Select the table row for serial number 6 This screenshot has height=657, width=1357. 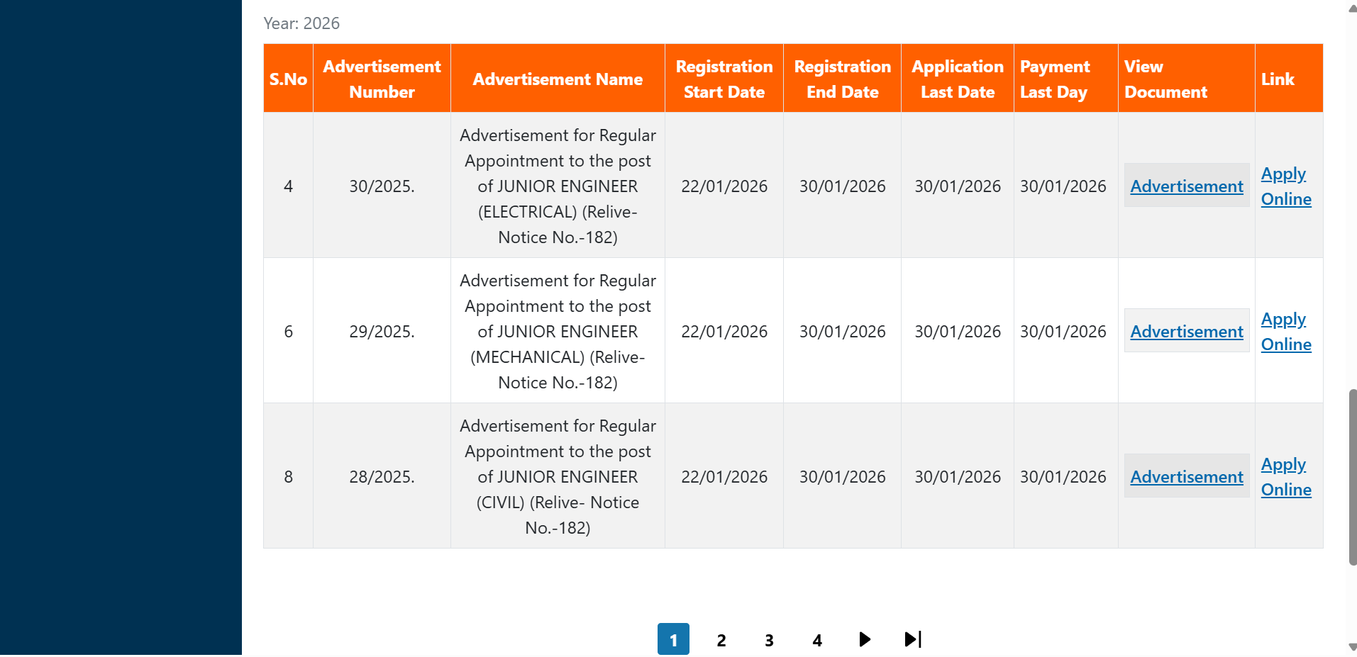(x=557, y=331)
